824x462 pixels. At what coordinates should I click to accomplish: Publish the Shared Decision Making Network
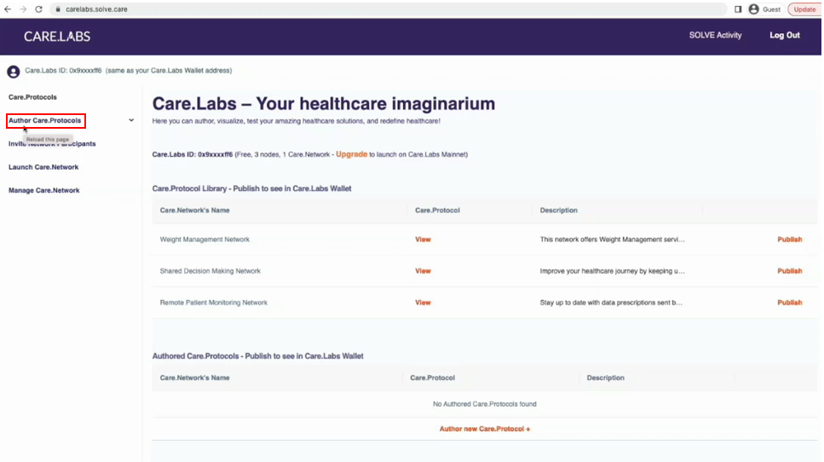click(x=789, y=271)
